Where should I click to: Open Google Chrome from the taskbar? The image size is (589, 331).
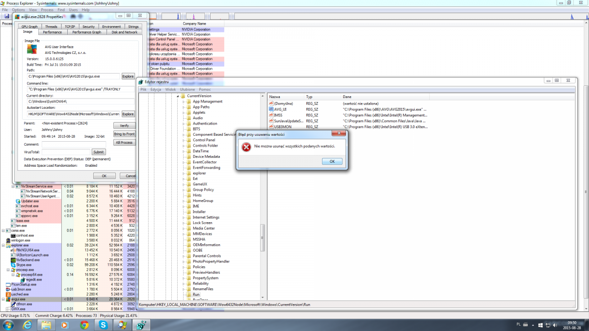[84, 325]
